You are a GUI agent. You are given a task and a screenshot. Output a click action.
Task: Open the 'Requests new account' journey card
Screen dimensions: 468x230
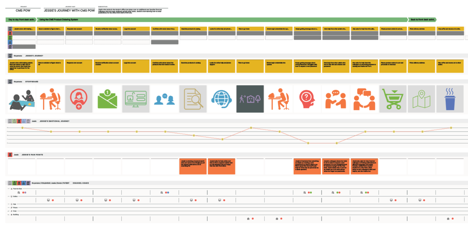(x=79, y=66)
